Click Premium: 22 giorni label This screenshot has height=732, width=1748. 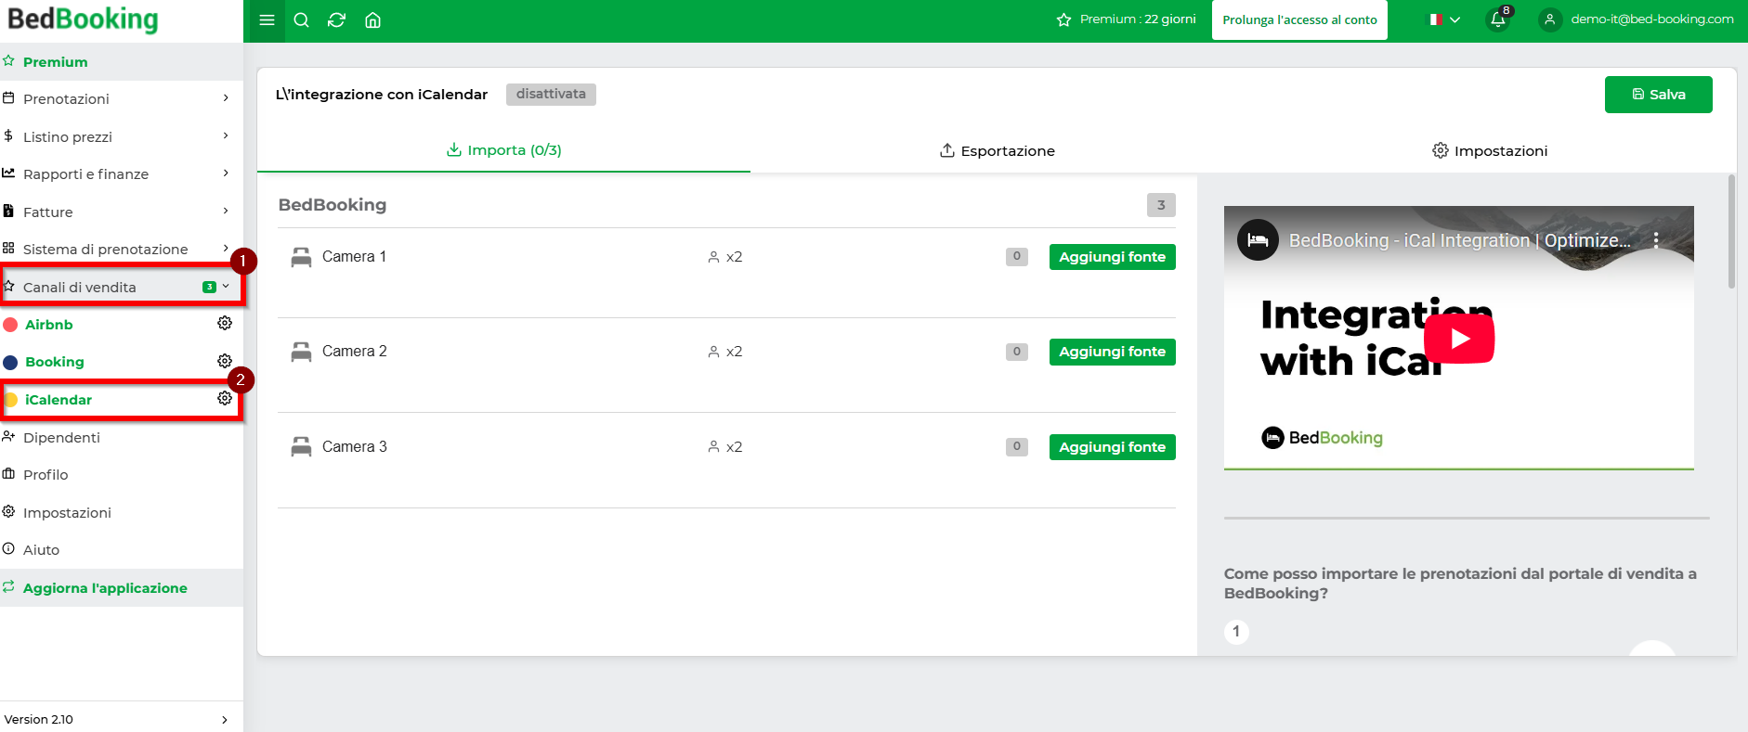point(1138,19)
